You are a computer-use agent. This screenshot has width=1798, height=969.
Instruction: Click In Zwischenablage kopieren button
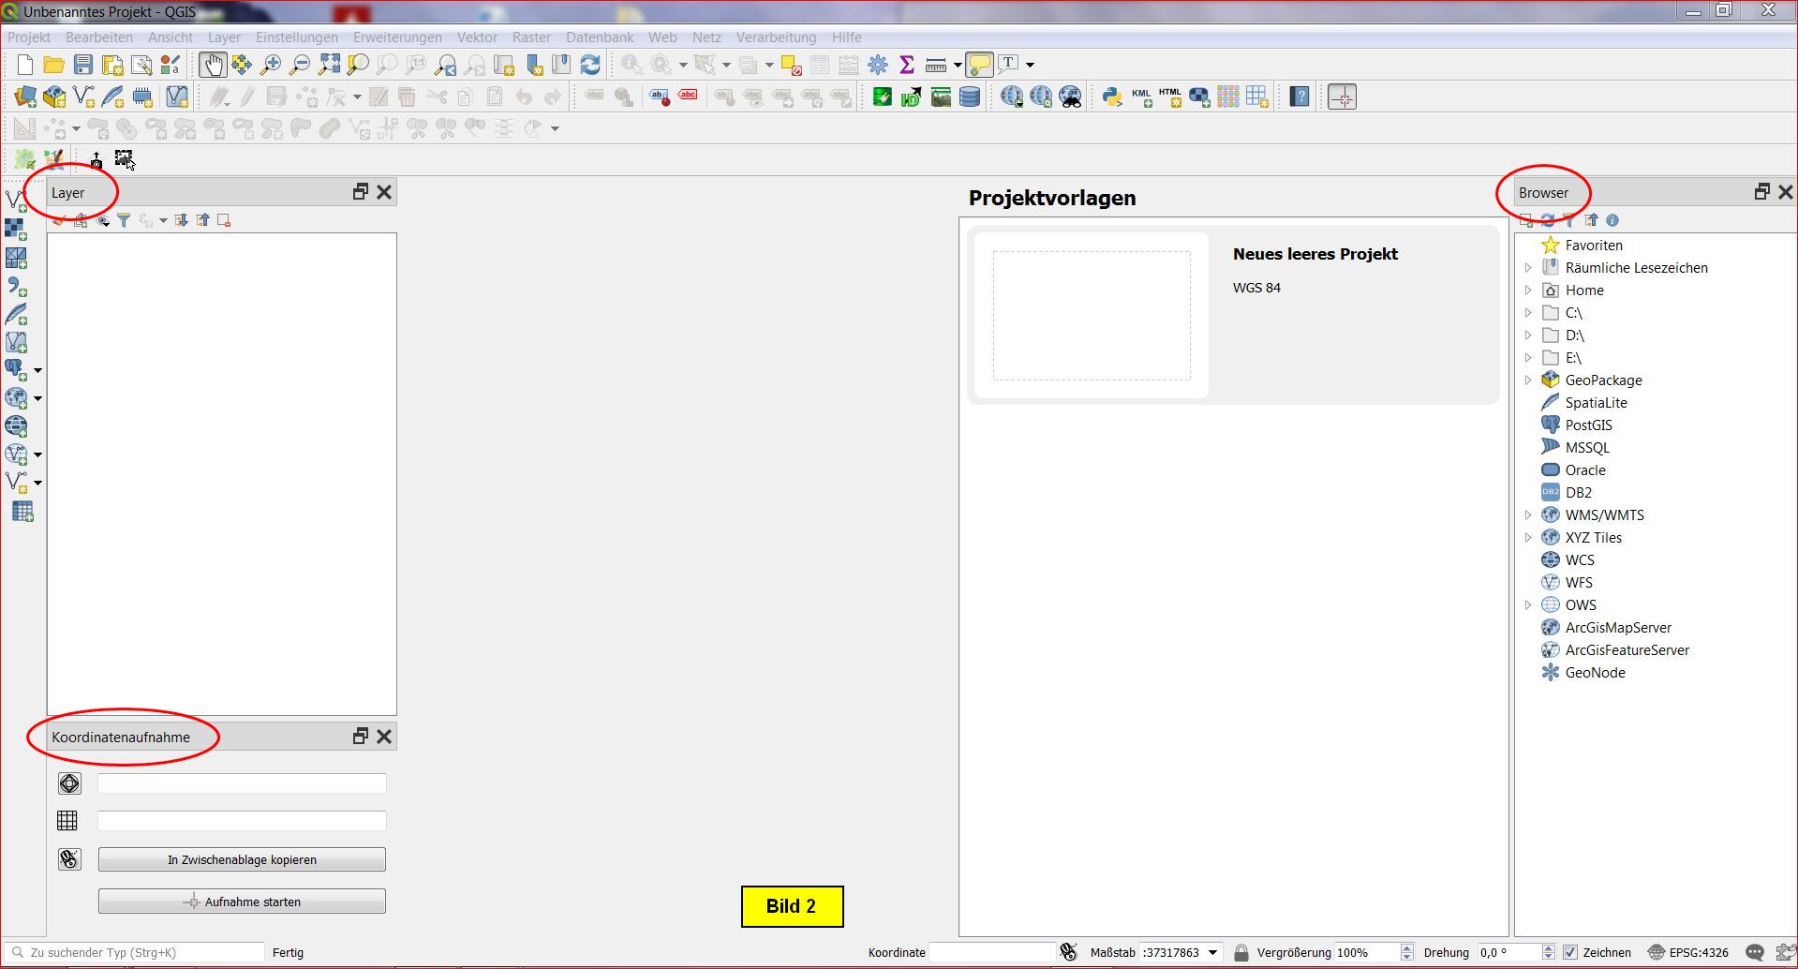pyautogui.click(x=242, y=859)
